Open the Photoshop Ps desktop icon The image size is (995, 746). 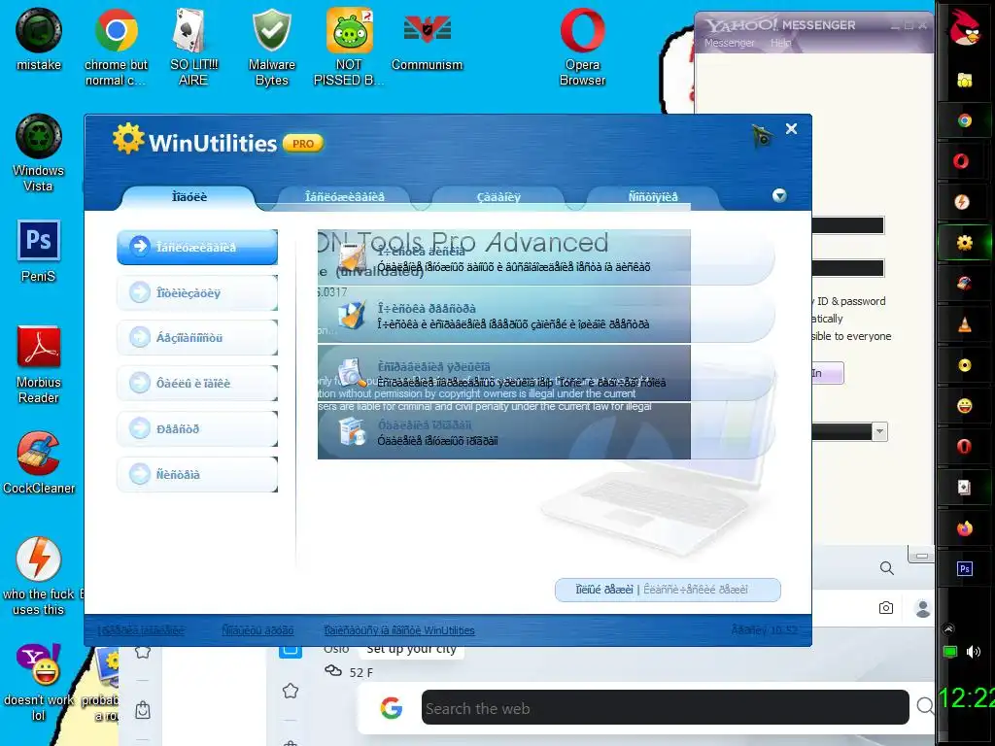(x=39, y=251)
